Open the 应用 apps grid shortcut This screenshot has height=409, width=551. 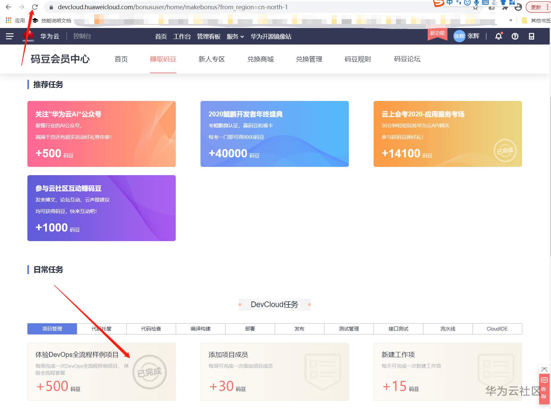click(x=15, y=20)
